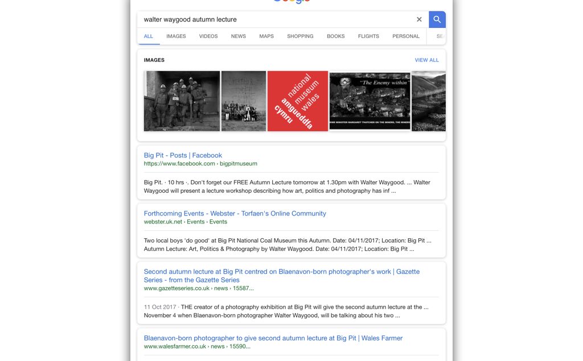This screenshot has height=361, width=583.
Task: Select the Flights tab
Action: (x=368, y=36)
